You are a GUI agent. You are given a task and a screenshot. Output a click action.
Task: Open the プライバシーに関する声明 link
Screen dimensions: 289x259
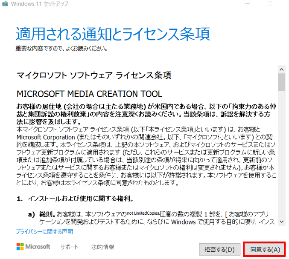pyautogui.click(x=44, y=232)
